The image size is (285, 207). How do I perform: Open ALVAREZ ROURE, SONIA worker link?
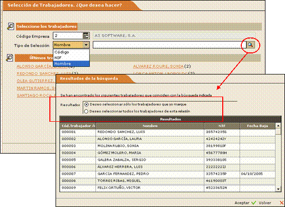coord(158,66)
